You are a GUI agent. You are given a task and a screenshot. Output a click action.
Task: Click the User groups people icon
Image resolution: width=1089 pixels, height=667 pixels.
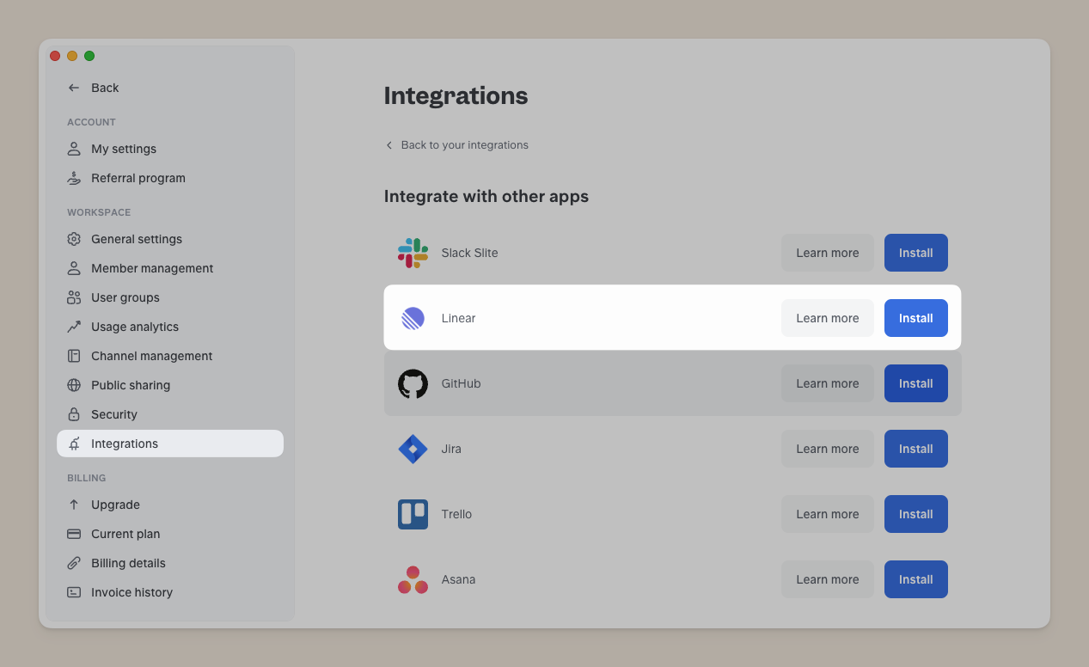(x=74, y=297)
